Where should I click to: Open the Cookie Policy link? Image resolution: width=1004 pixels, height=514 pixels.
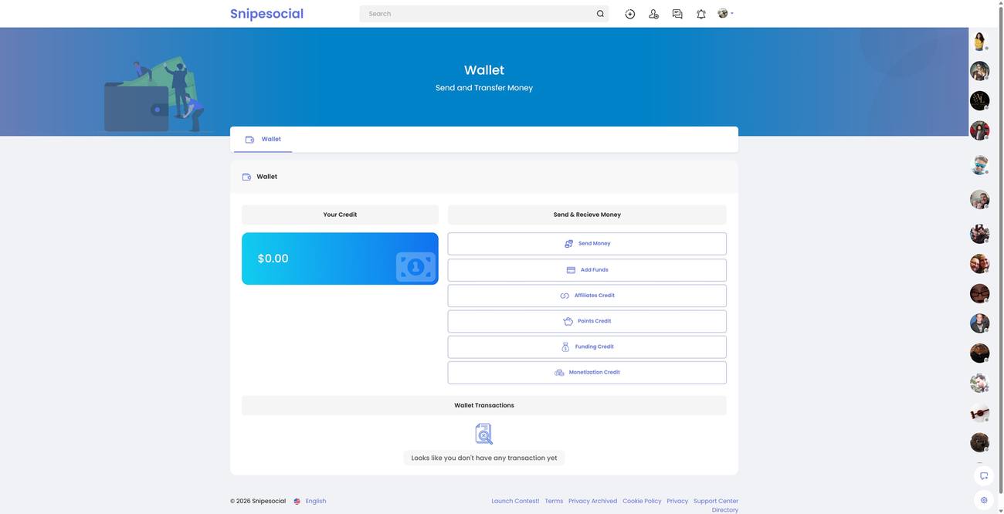642,502
